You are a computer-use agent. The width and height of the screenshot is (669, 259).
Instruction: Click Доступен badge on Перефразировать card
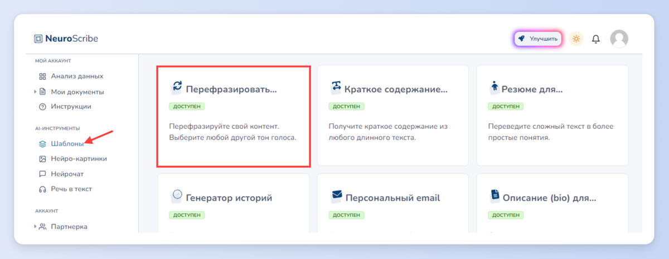pos(187,106)
